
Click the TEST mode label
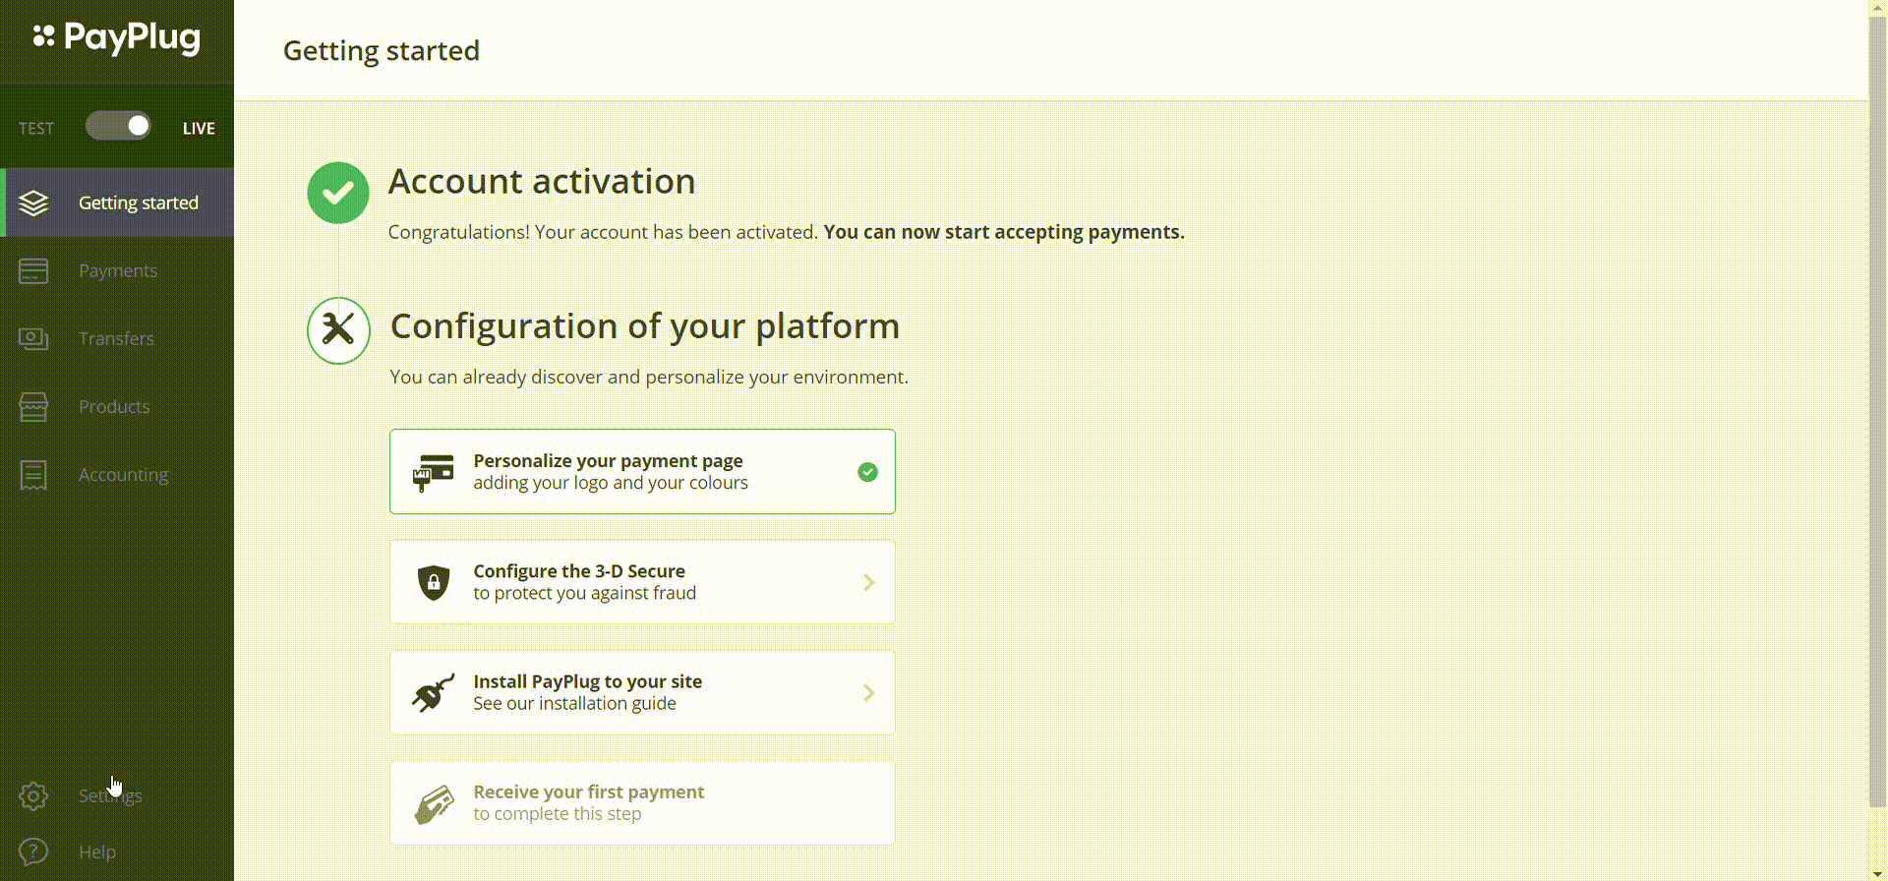(36, 128)
